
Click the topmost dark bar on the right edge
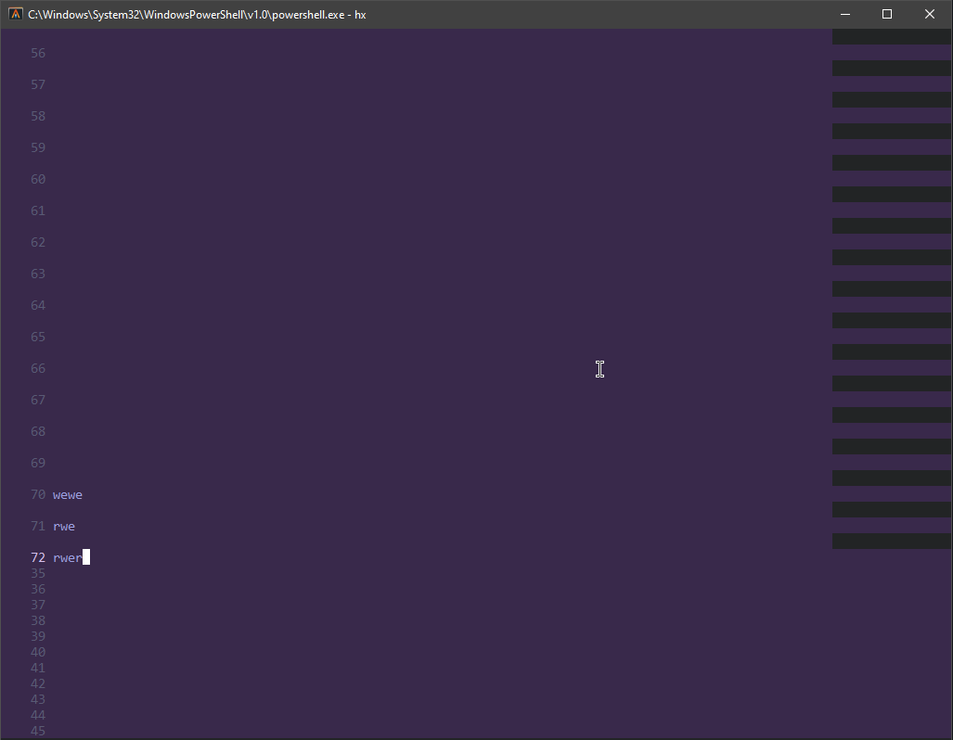coord(890,36)
